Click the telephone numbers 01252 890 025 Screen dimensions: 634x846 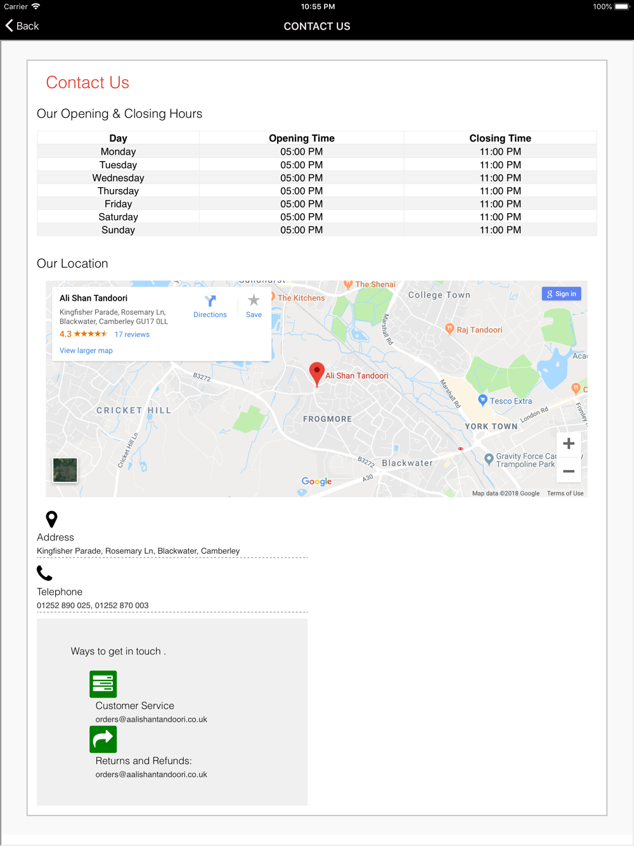tap(64, 606)
